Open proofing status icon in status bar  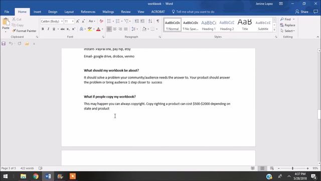pyautogui.click(x=41, y=168)
